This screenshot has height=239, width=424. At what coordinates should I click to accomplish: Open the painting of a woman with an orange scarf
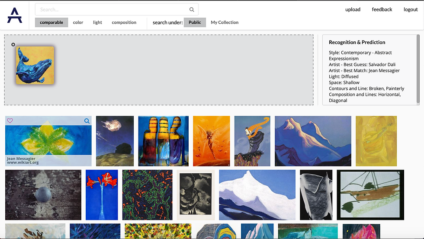(x=252, y=141)
